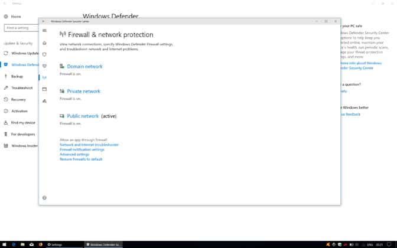Click Find a setting search box

(x=21, y=28)
